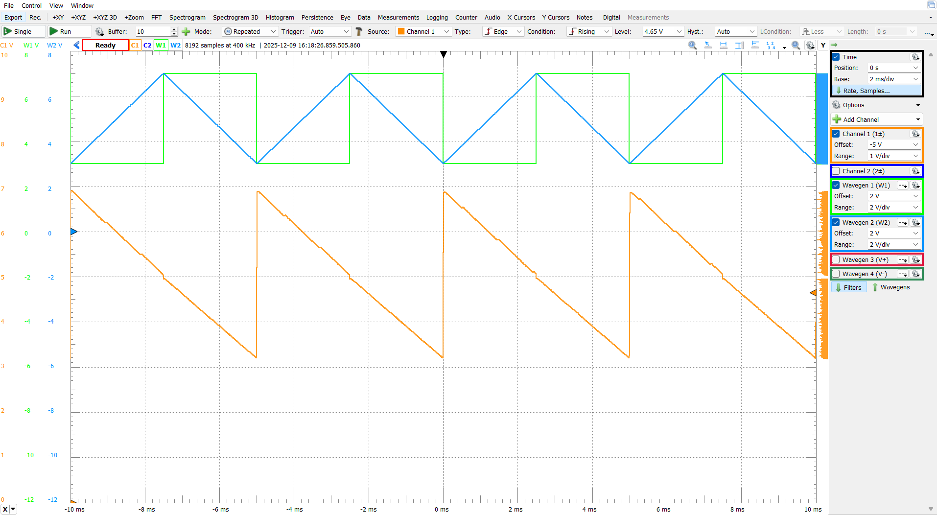Enable the Channel 2 checkbox
This screenshot has height=515, width=937.
836,171
